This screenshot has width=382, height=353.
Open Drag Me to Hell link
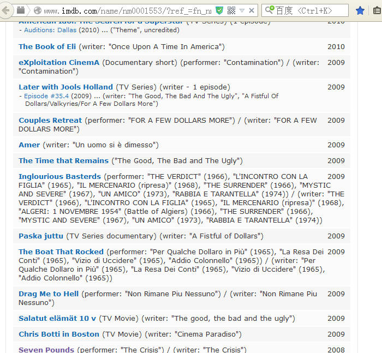pos(49,294)
